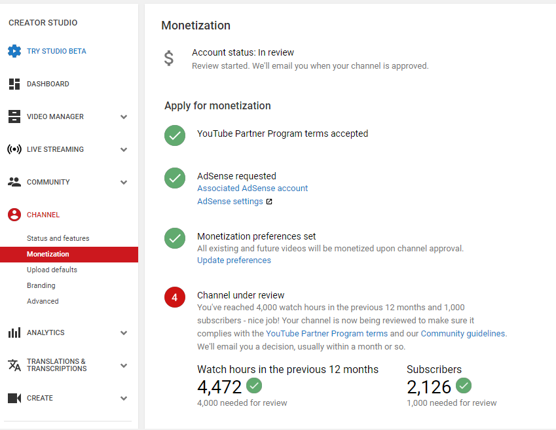Click the green check for AdSense requested
The width and height of the screenshot is (556, 430).
175,178
